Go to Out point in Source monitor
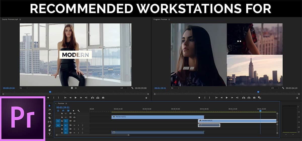The height and width of the screenshot is (141, 302). tap(86, 98)
